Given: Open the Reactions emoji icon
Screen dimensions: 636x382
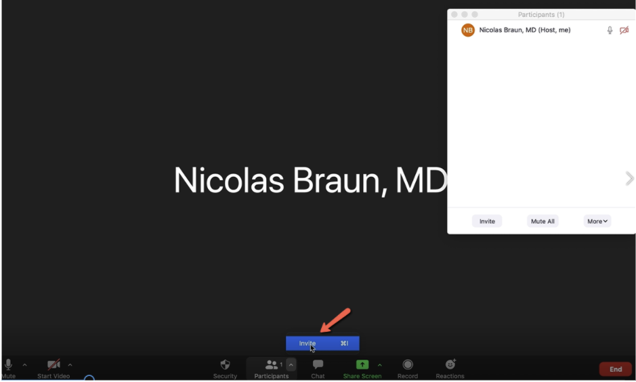Looking at the screenshot, I should [x=450, y=365].
